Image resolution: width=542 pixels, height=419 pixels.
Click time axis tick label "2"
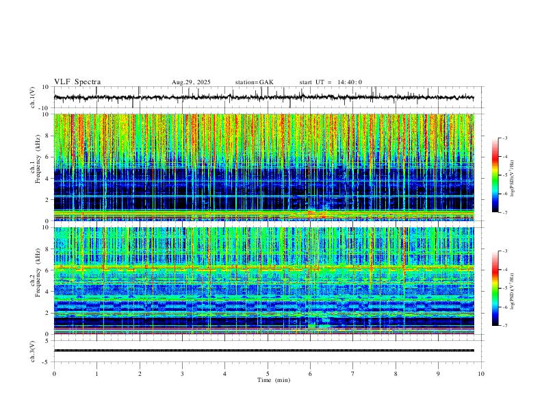point(140,374)
